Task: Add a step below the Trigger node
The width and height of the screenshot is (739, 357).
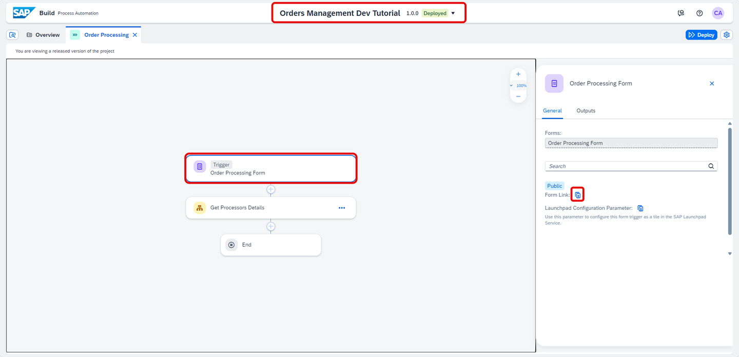Action: coord(271,189)
